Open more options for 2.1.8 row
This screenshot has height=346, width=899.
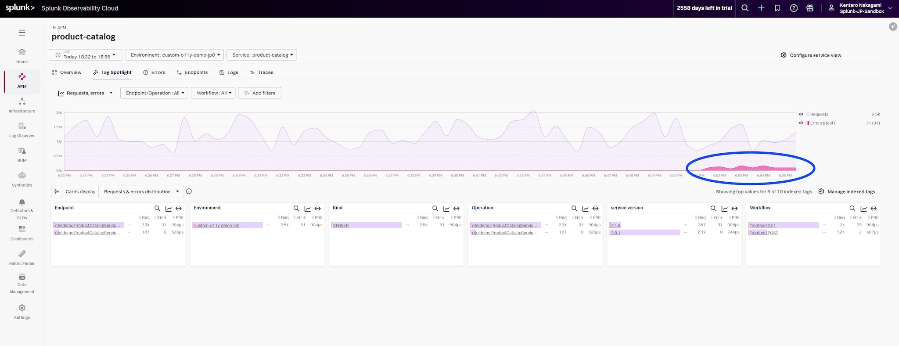coord(685,225)
